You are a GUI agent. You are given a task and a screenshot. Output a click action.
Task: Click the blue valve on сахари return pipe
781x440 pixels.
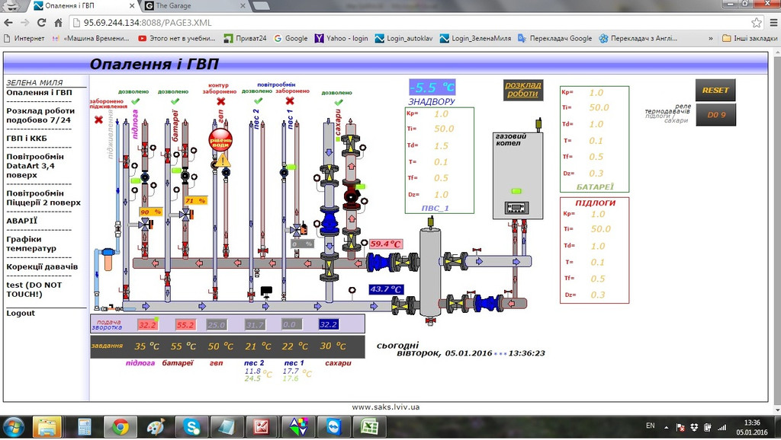click(x=329, y=222)
